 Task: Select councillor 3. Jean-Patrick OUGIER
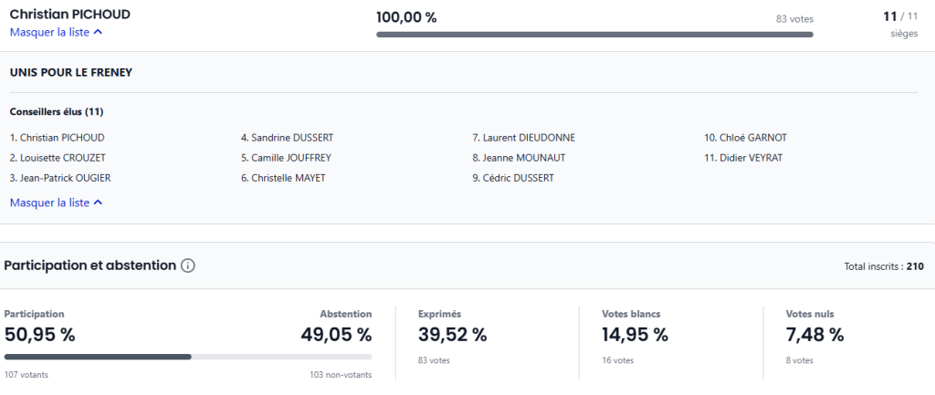pyautogui.click(x=60, y=178)
